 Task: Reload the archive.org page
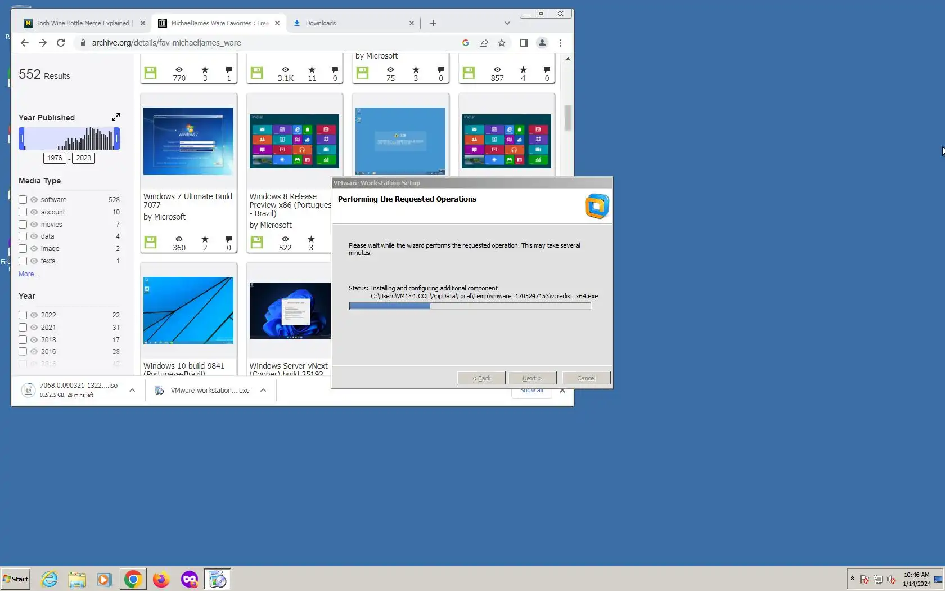point(61,43)
